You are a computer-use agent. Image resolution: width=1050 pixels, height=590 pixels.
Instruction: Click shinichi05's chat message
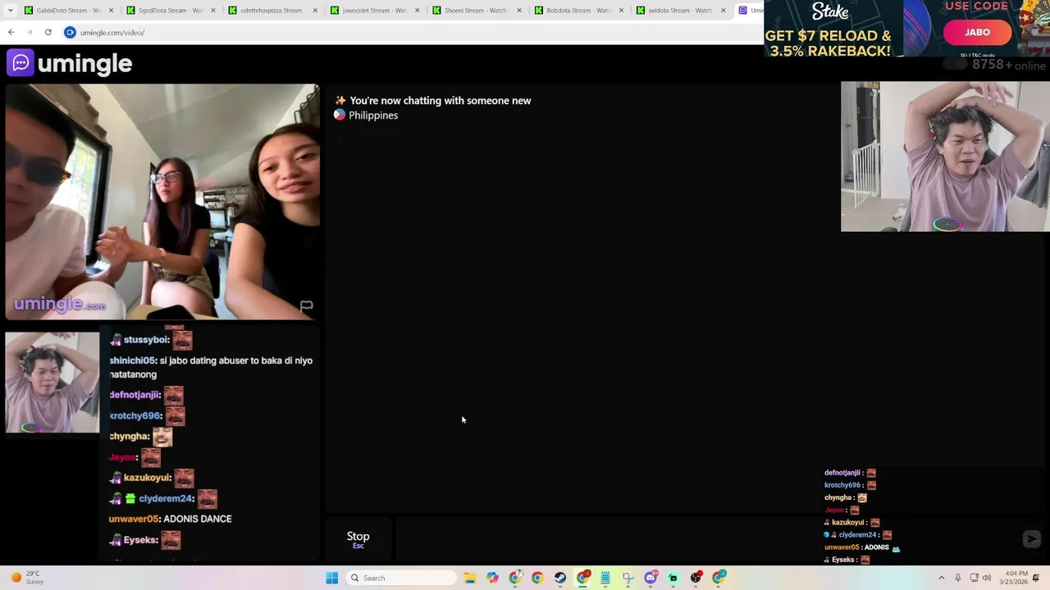click(211, 367)
